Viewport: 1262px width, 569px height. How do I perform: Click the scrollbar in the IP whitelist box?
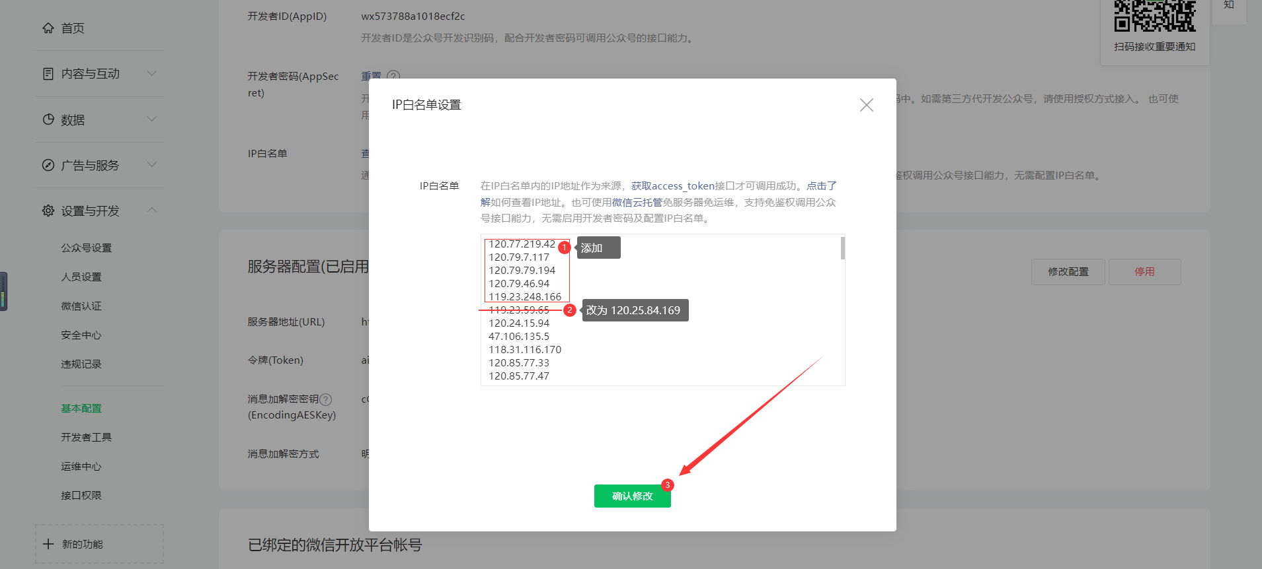click(x=843, y=248)
